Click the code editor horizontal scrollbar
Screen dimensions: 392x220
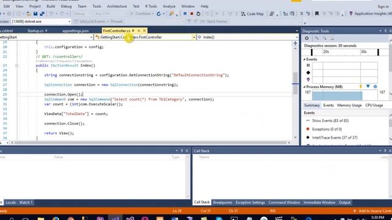[x=150, y=142]
